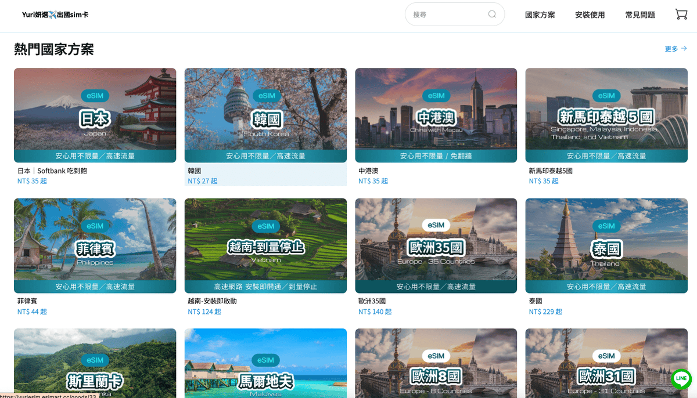Open the 菲律賓 Philippines plan thumbnail
Image resolution: width=697 pixels, height=398 pixels.
pos(95,245)
